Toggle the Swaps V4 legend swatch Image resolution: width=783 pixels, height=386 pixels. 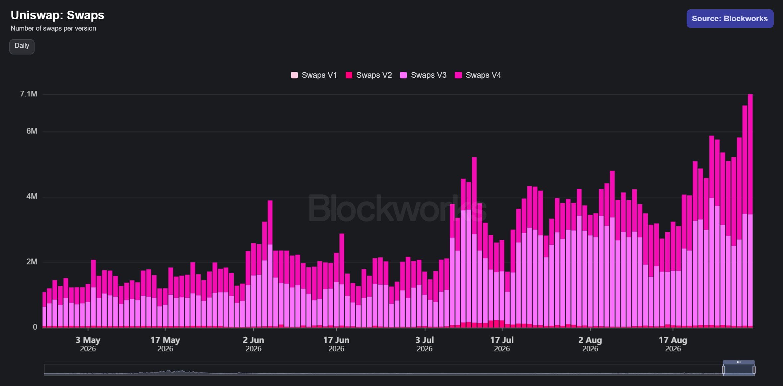point(458,75)
